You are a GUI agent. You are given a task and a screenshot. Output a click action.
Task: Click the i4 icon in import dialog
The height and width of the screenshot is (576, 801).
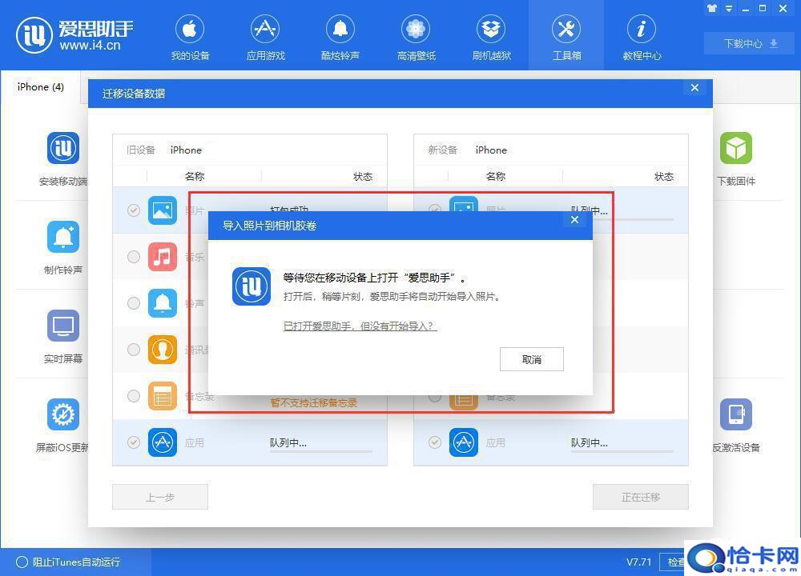point(252,286)
